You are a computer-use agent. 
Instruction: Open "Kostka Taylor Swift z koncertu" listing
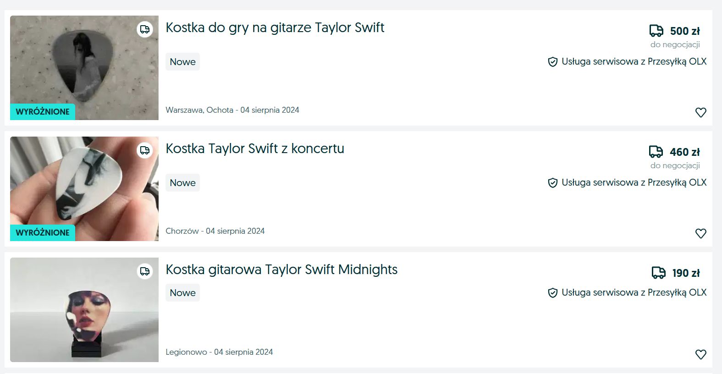point(254,148)
